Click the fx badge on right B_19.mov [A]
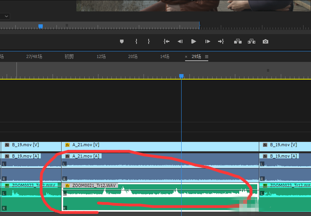 tap(265, 156)
